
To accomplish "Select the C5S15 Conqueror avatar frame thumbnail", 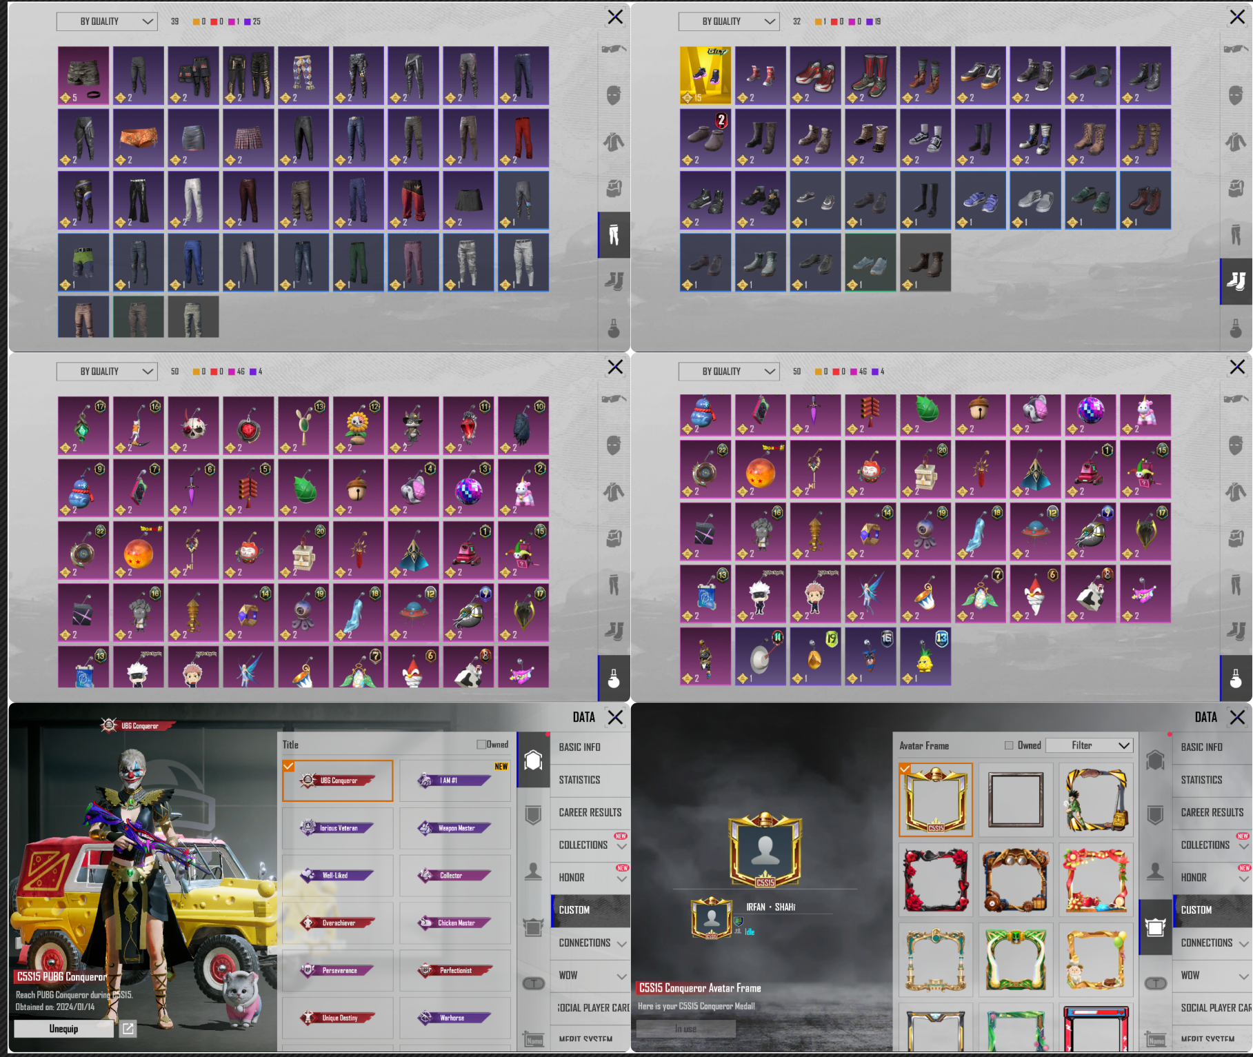I will [x=936, y=800].
